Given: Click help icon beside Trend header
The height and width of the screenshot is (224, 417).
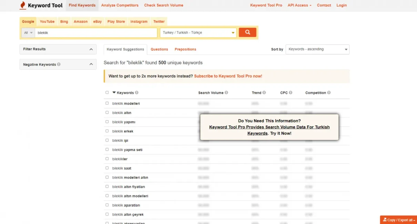Looking at the screenshot, I should (x=264, y=93).
